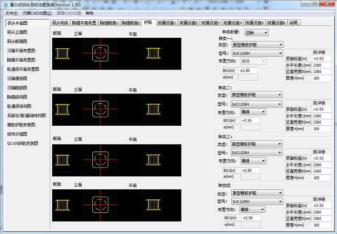Click the 种类二 a(mm) input field
This screenshot has width=337, height=234.
click(x=250, y=127)
